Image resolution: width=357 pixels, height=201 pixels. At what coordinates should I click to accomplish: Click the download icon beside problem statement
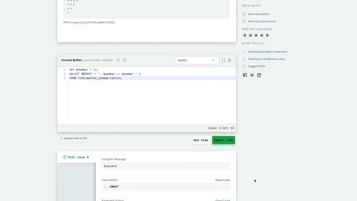[x=244, y=52]
